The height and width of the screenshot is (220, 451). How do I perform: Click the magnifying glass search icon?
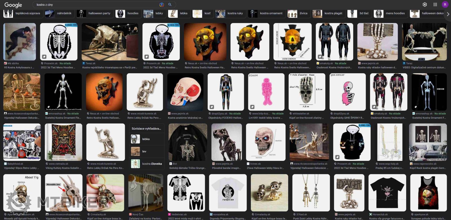click(x=170, y=5)
